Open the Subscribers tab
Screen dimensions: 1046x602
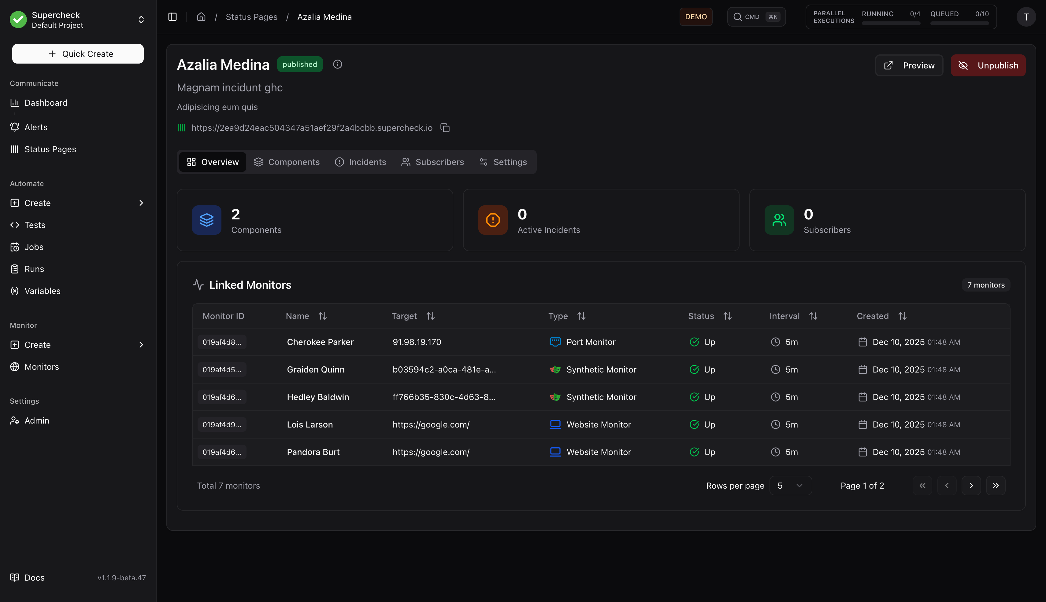(432, 162)
